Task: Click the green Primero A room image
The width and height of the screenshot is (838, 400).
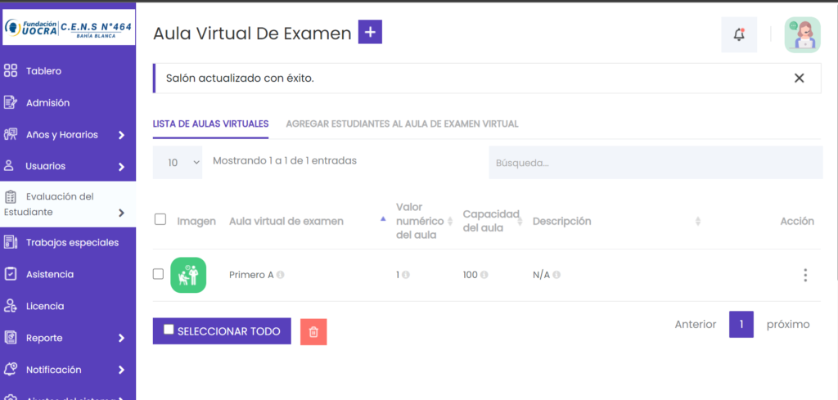Action: pyautogui.click(x=188, y=275)
